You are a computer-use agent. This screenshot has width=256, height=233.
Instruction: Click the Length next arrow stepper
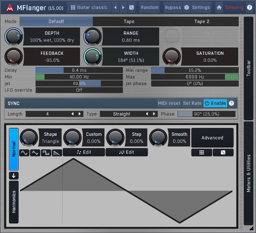click(79, 114)
